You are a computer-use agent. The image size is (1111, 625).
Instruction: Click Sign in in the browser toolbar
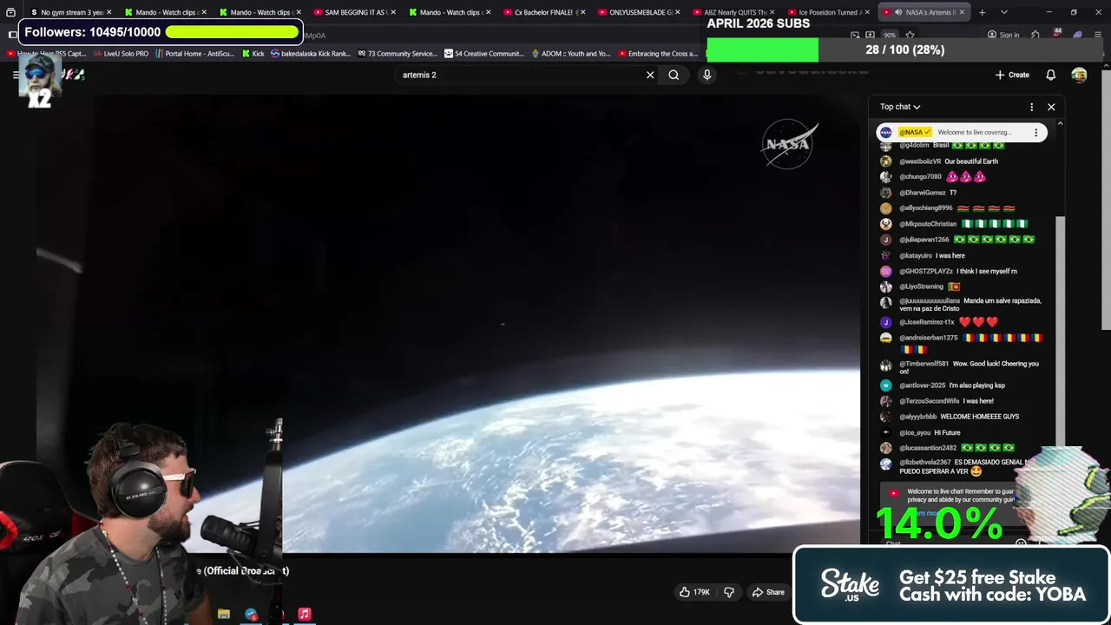pyautogui.click(x=1003, y=35)
